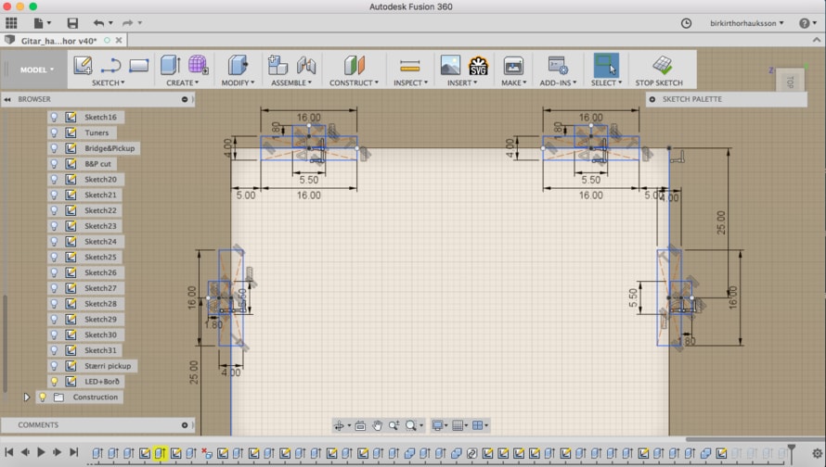Expand the Sketch Palette panel
This screenshot has width=826, height=467.
(x=652, y=99)
